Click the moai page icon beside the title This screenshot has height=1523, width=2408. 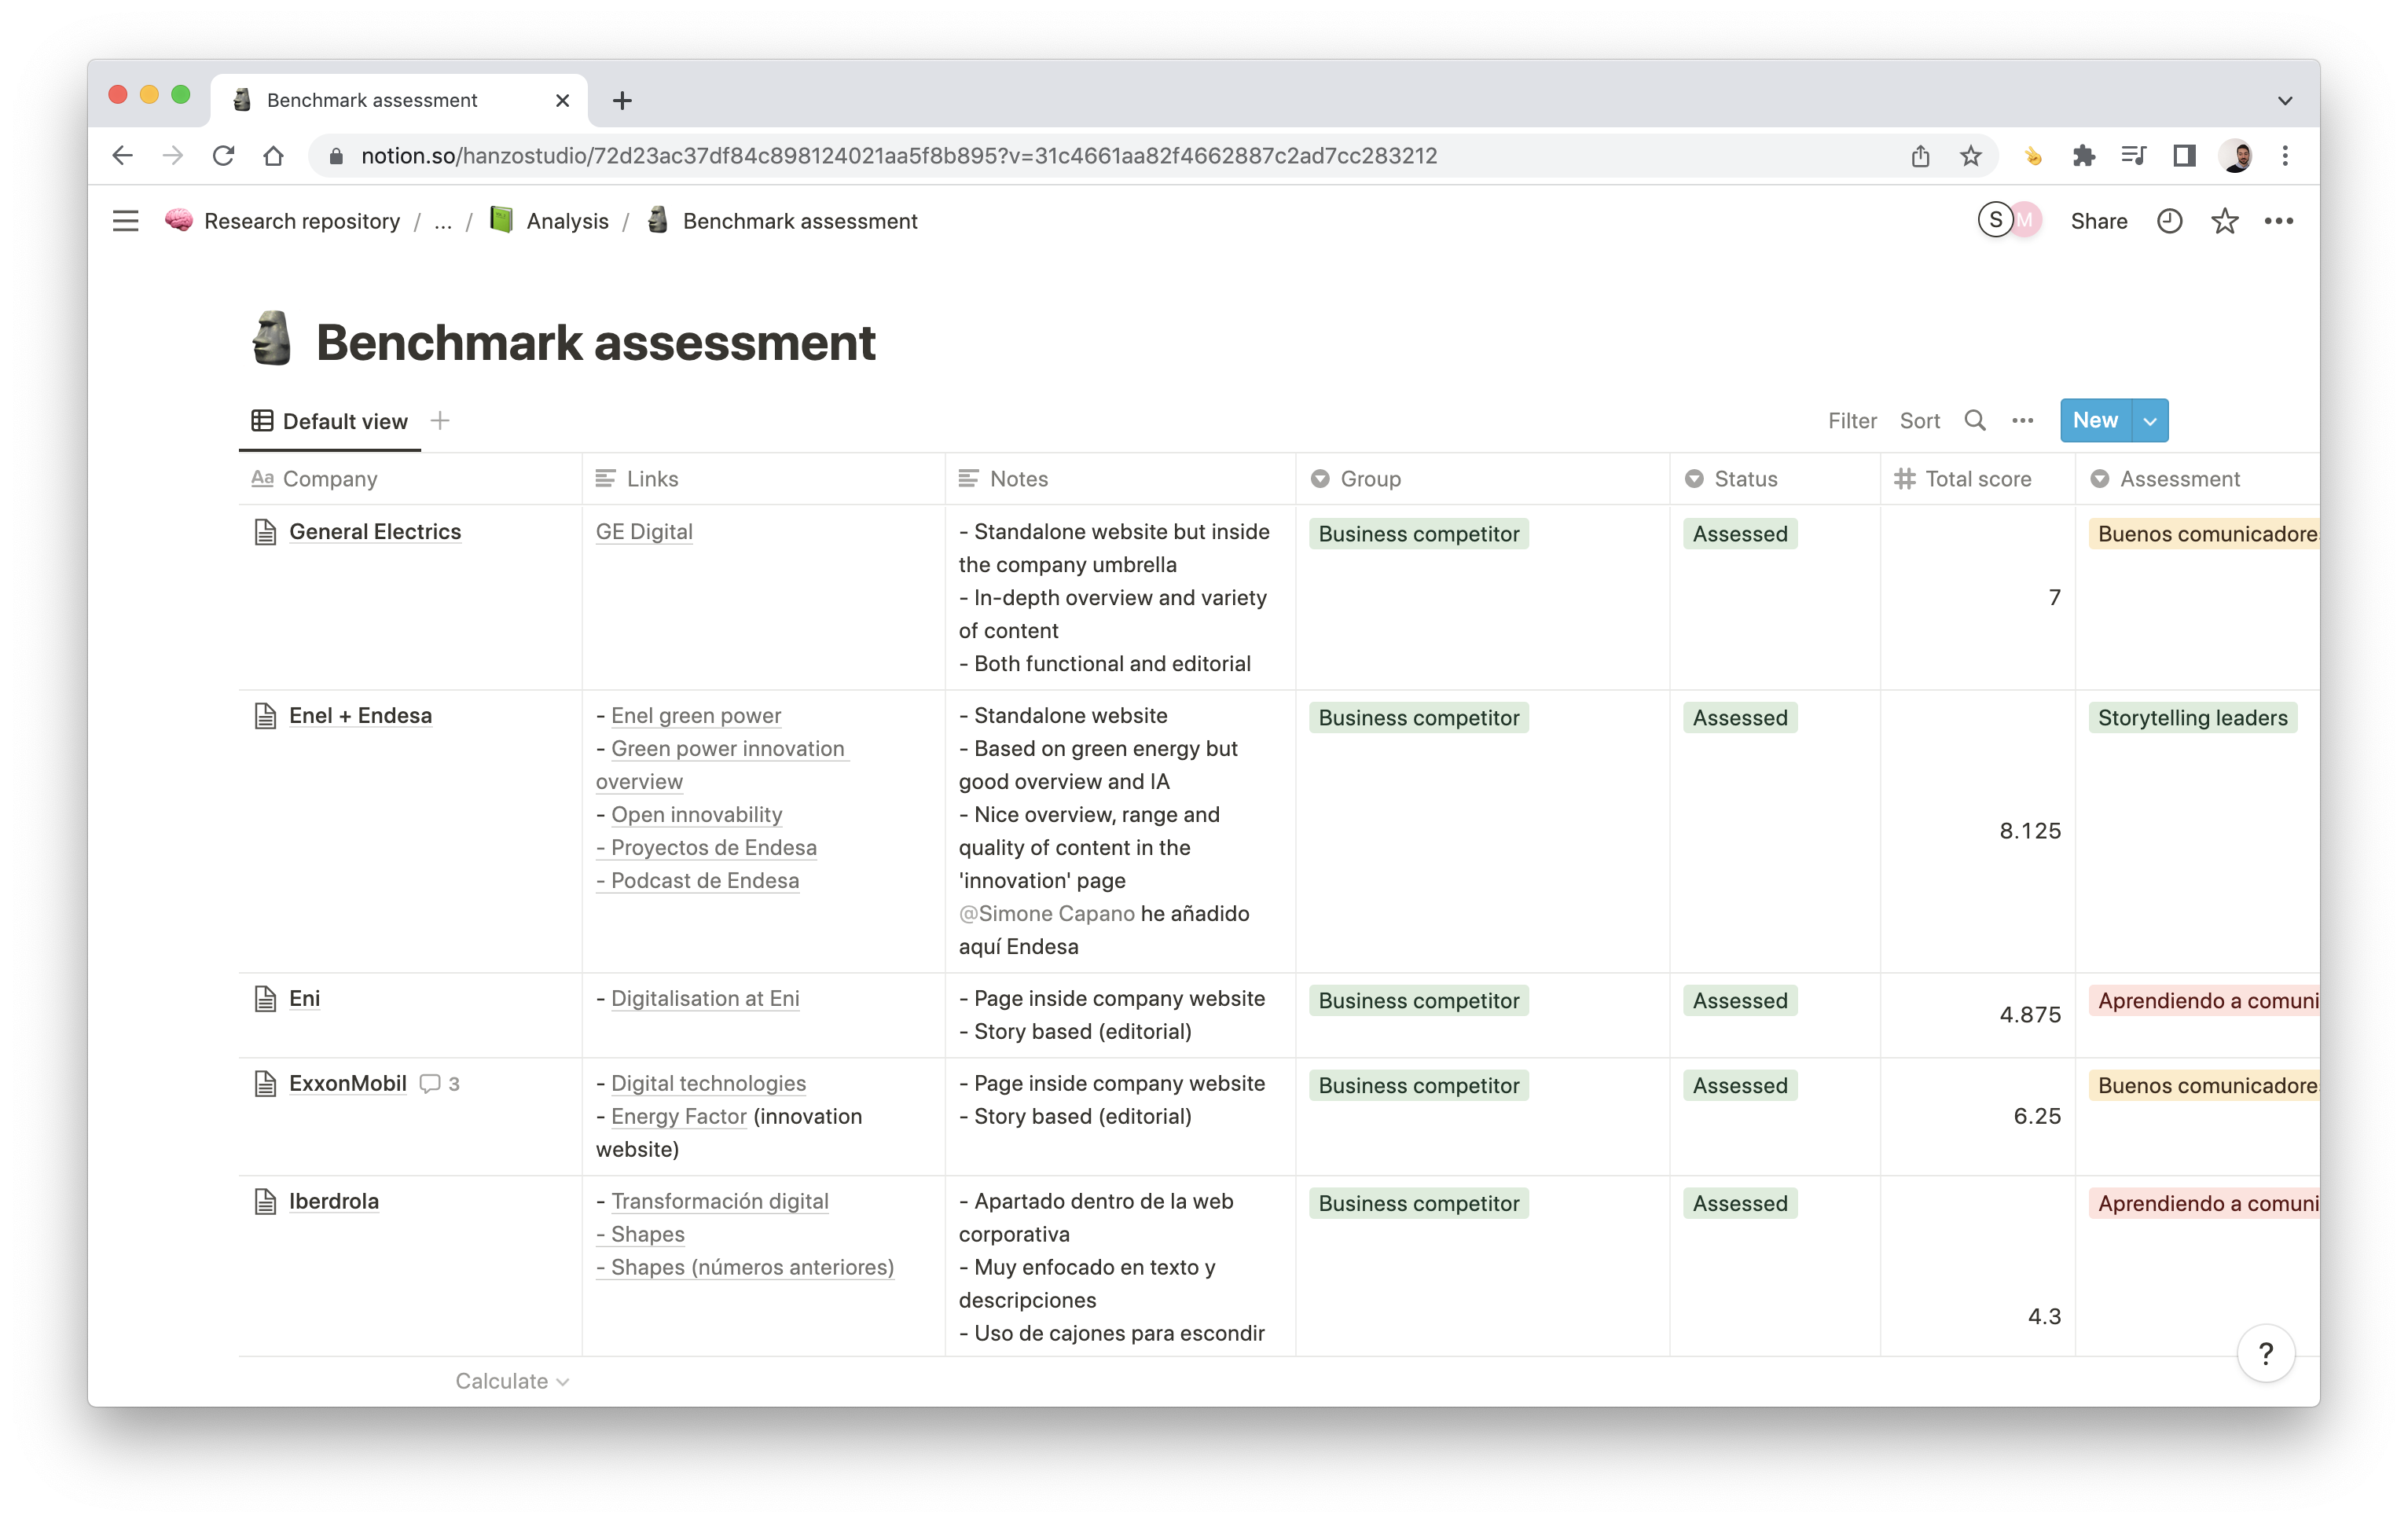272,339
